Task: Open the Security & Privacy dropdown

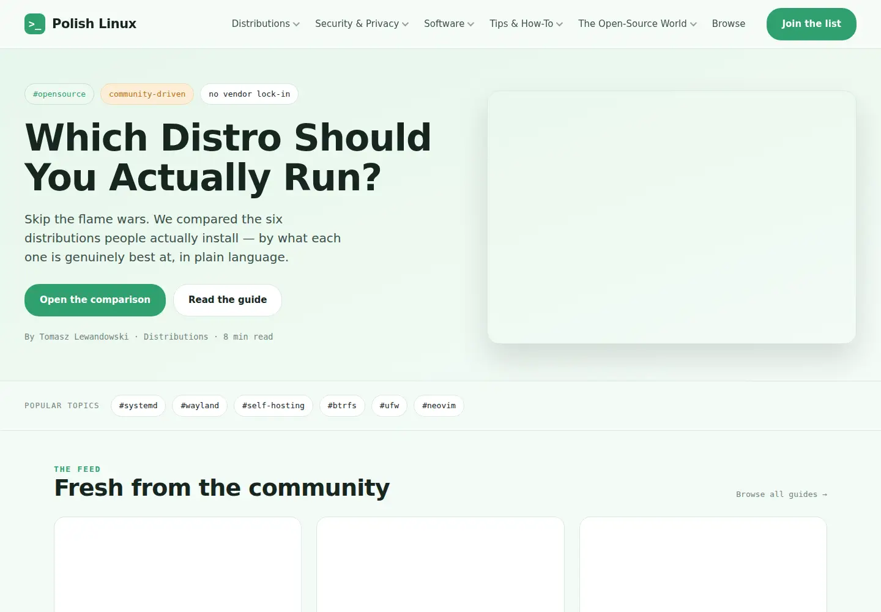Action: (x=362, y=24)
